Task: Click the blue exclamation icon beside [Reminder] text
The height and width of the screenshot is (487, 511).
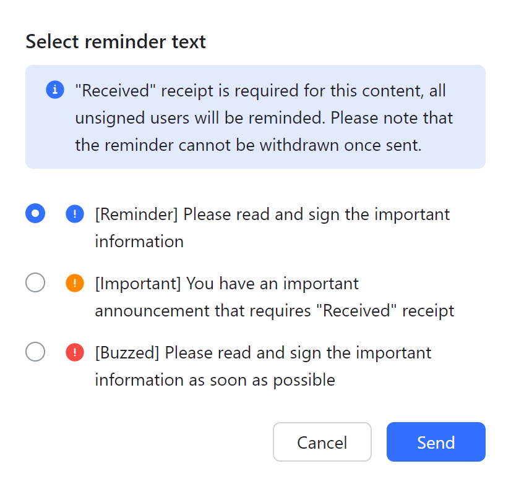Action: (x=74, y=214)
